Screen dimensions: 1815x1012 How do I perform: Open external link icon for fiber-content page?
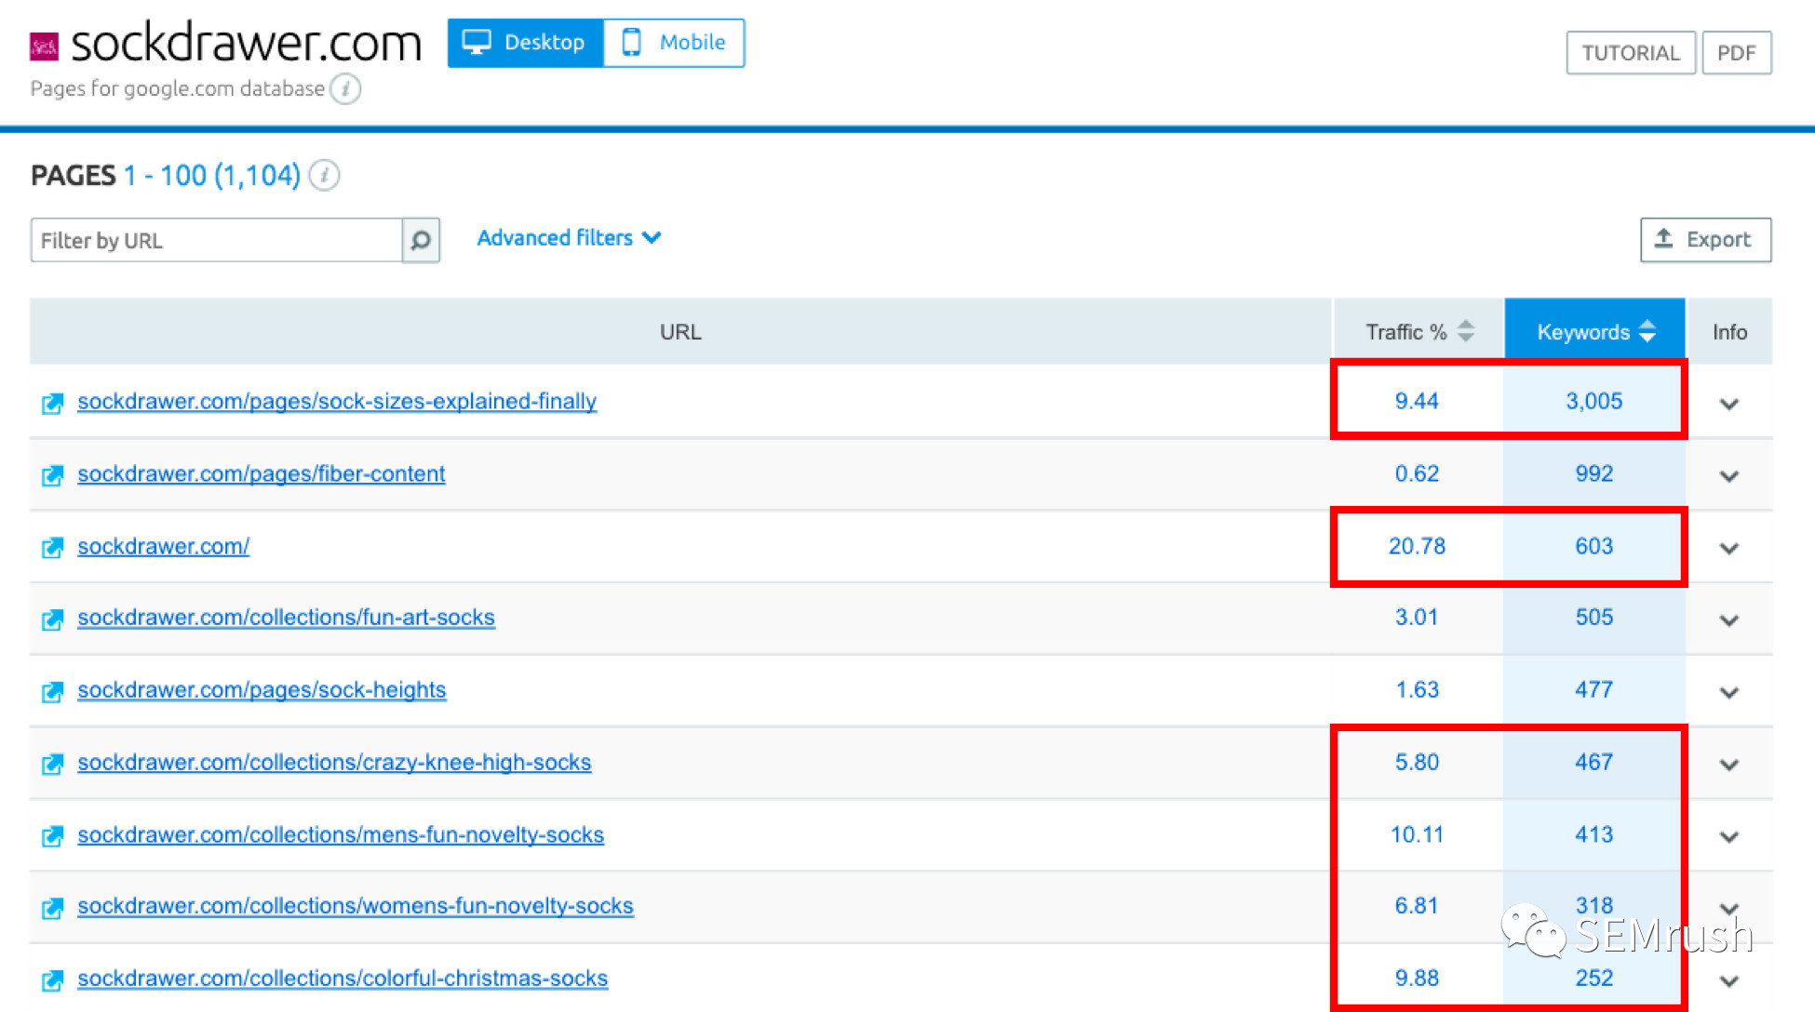click(52, 475)
